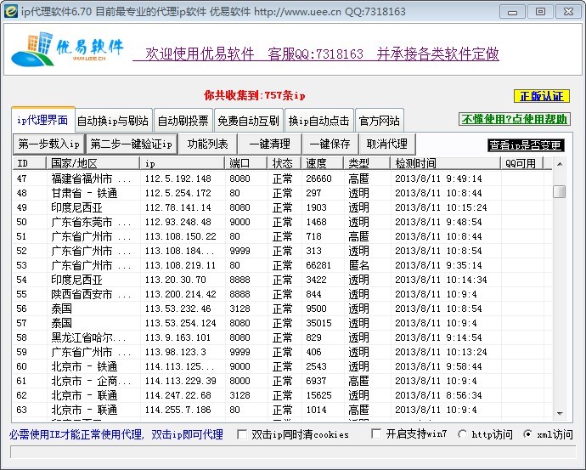Select the xml访问 radio button
The image size is (586, 470).
pyautogui.click(x=528, y=434)
